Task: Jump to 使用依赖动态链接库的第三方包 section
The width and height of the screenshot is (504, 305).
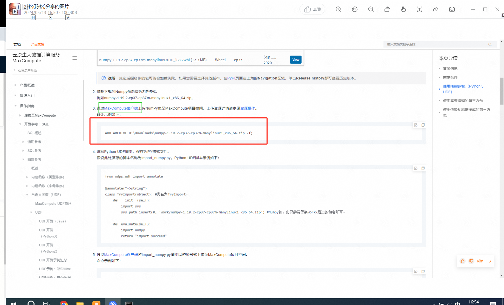Action: [x=466, y=112]
